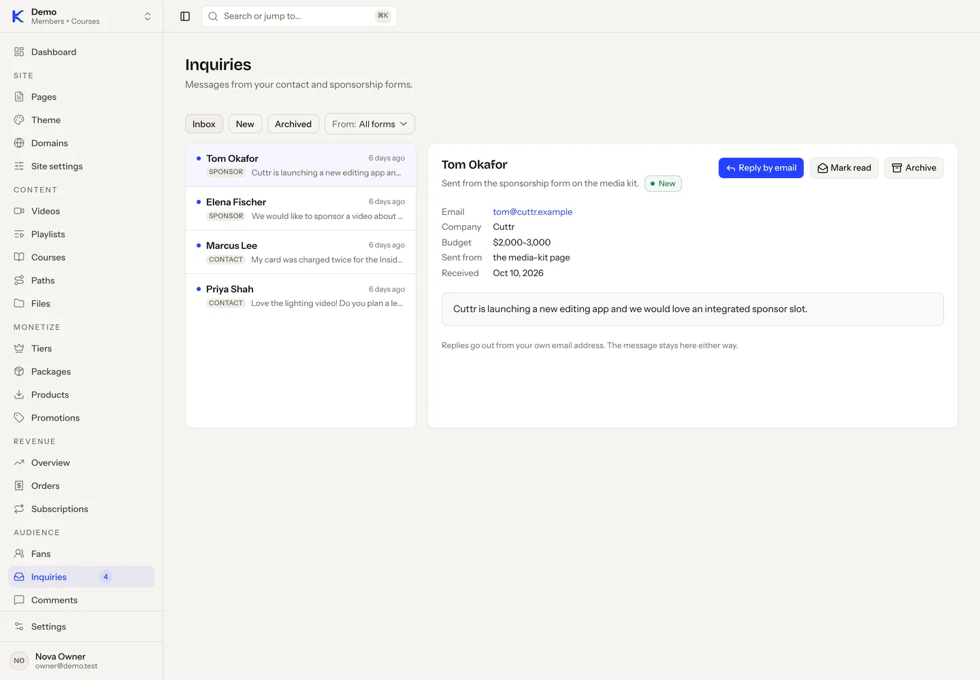Show only New inquiries

(x=245, y=124)
